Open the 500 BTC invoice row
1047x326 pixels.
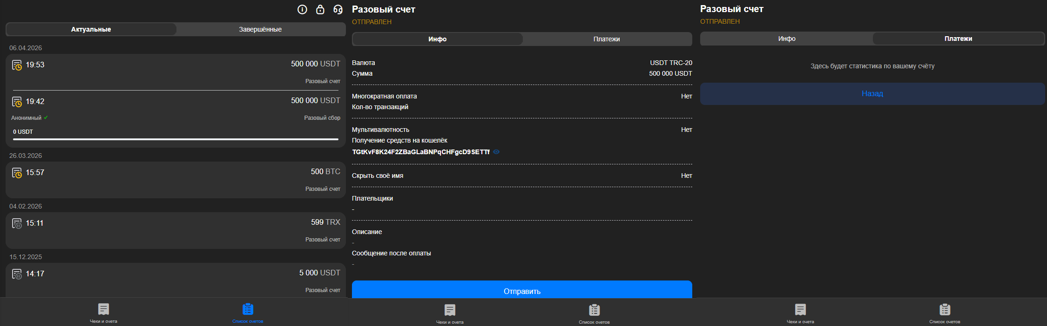coord(176,180)
